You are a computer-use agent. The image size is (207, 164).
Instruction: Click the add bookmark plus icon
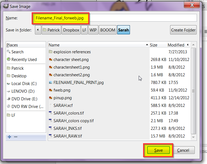pyautogui.click(x=9, y=137)
